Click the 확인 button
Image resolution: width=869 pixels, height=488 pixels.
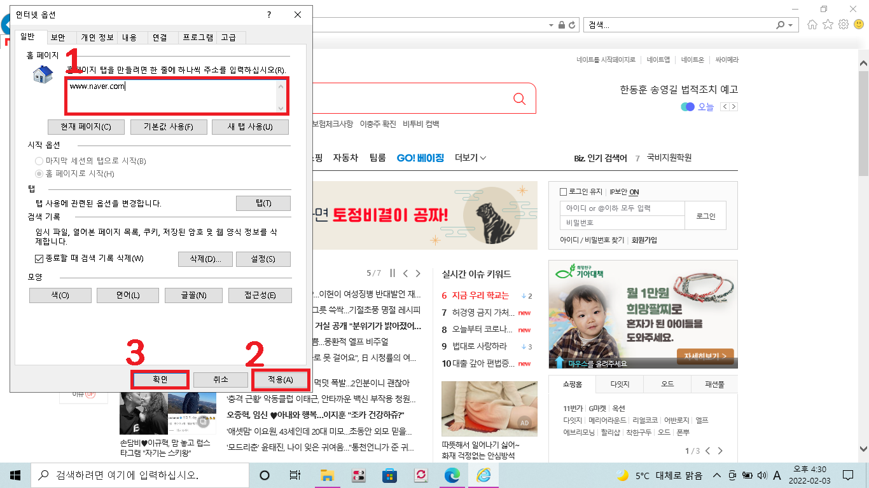(x=160, y=379)
